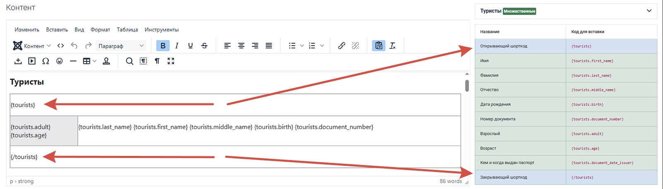Insert or edit link icon
Viewport: 663px width, 189px height.
342,46
